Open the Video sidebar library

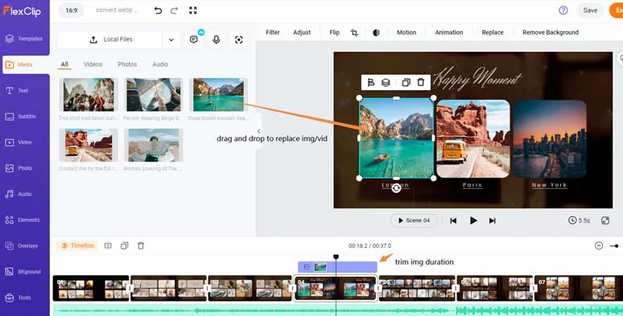pos(19,142)
